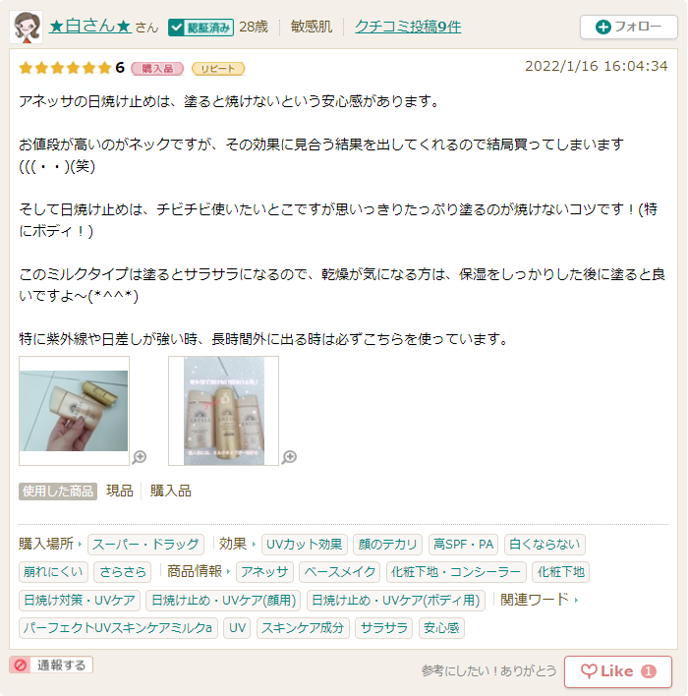The height and width of the screenshot is (696, 688).
Task: Click the pink 購入品 badge near stars
Action: point(157,69)
